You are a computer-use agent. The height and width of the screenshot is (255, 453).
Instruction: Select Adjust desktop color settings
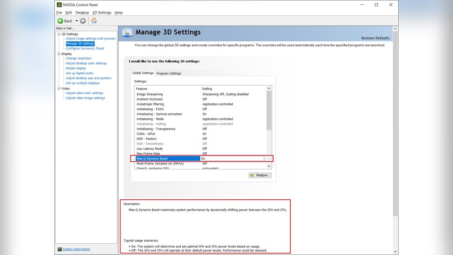click(86, 63)
